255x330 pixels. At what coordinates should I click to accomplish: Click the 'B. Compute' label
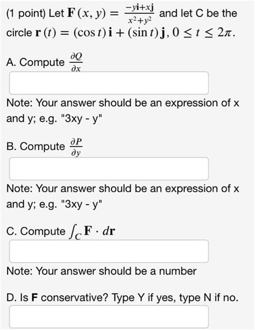pos(36,146)
